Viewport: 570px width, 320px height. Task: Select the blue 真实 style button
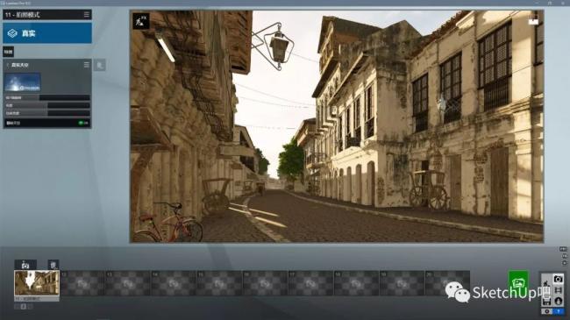coord(47,33)
